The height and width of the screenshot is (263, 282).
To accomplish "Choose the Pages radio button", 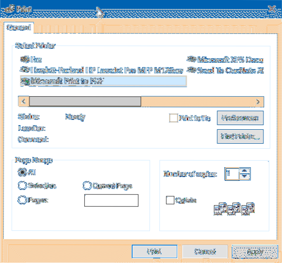I will [x=21, y=200].
